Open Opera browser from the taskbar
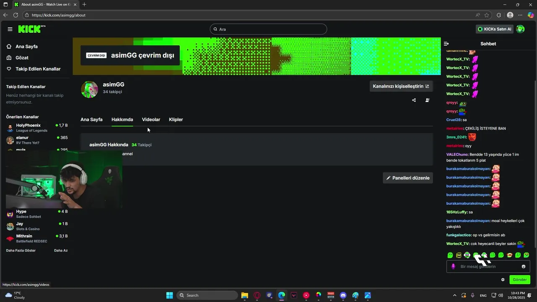 click(x=257, y=295)
